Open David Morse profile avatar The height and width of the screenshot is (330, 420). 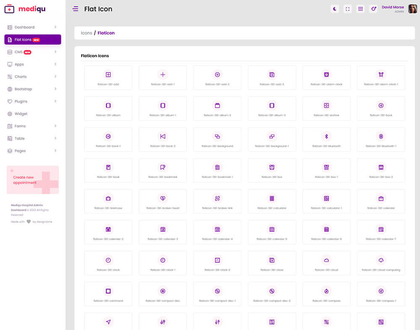[x=412, y=9]
